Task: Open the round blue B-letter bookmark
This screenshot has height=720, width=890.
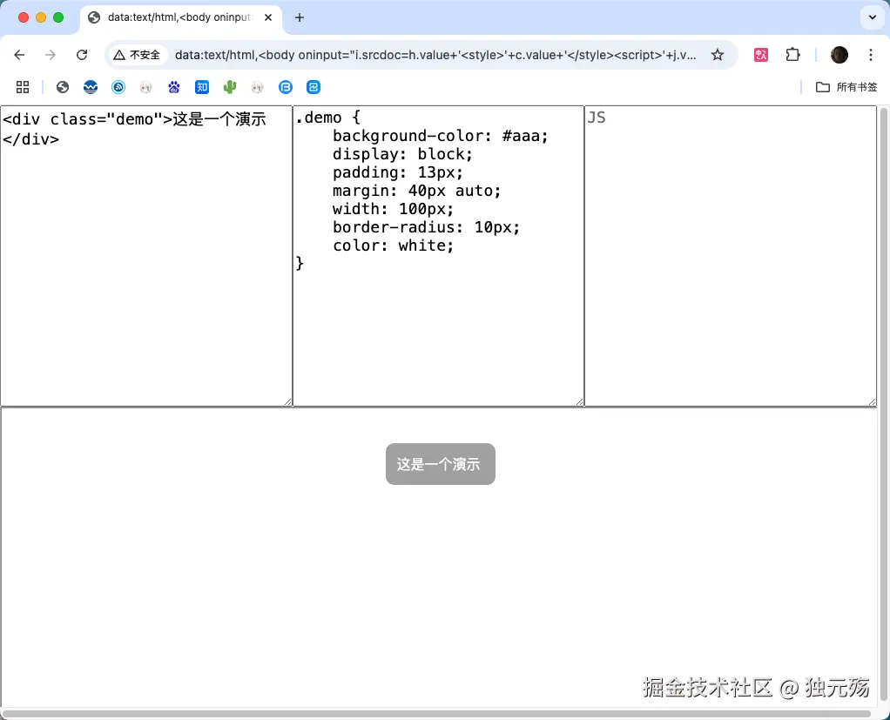Action: pyautogui.click(x=286, y=87)
